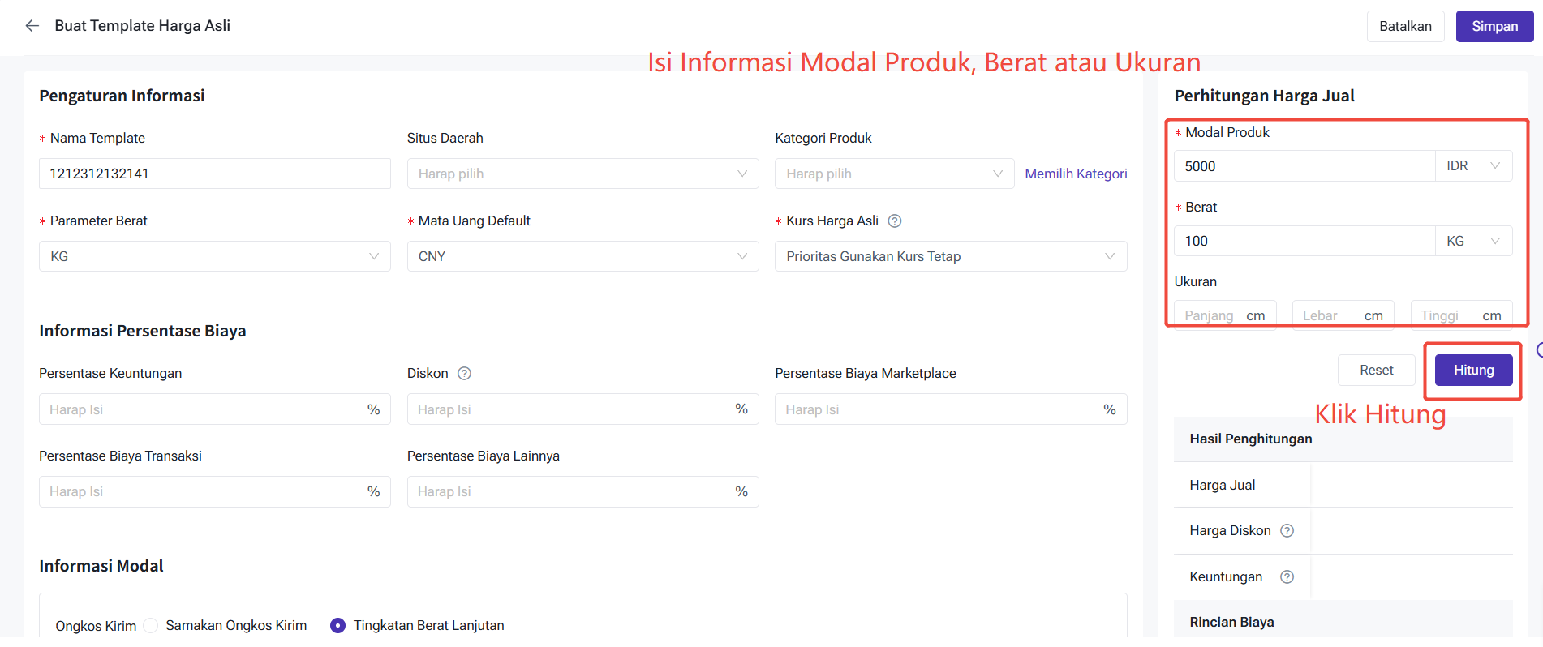This screenshot has height=647, width=1543.
Task: Open the KG unit selector for Berat
Action: click(x=1473, y=242)
